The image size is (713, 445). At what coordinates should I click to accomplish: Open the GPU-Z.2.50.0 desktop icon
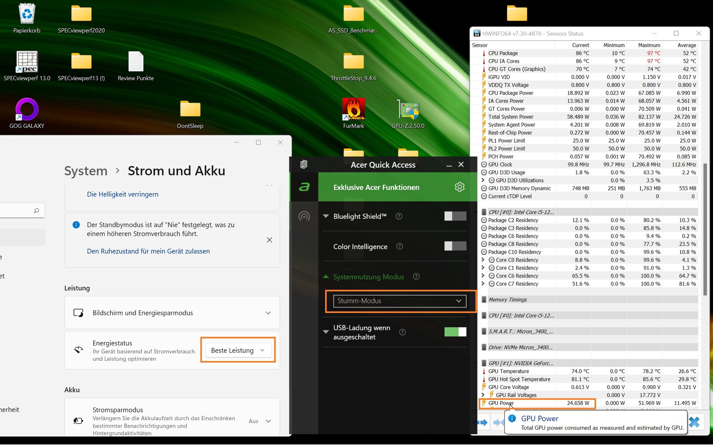click(408, 110)
